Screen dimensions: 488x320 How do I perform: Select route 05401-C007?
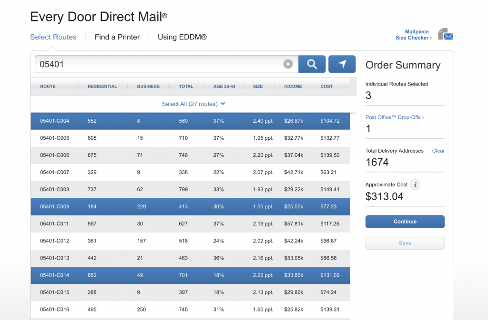(190, 172)
